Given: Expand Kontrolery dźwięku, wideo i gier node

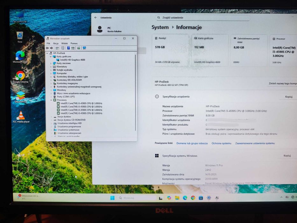Looking at the screenshot, I should (x=51, y=77).
